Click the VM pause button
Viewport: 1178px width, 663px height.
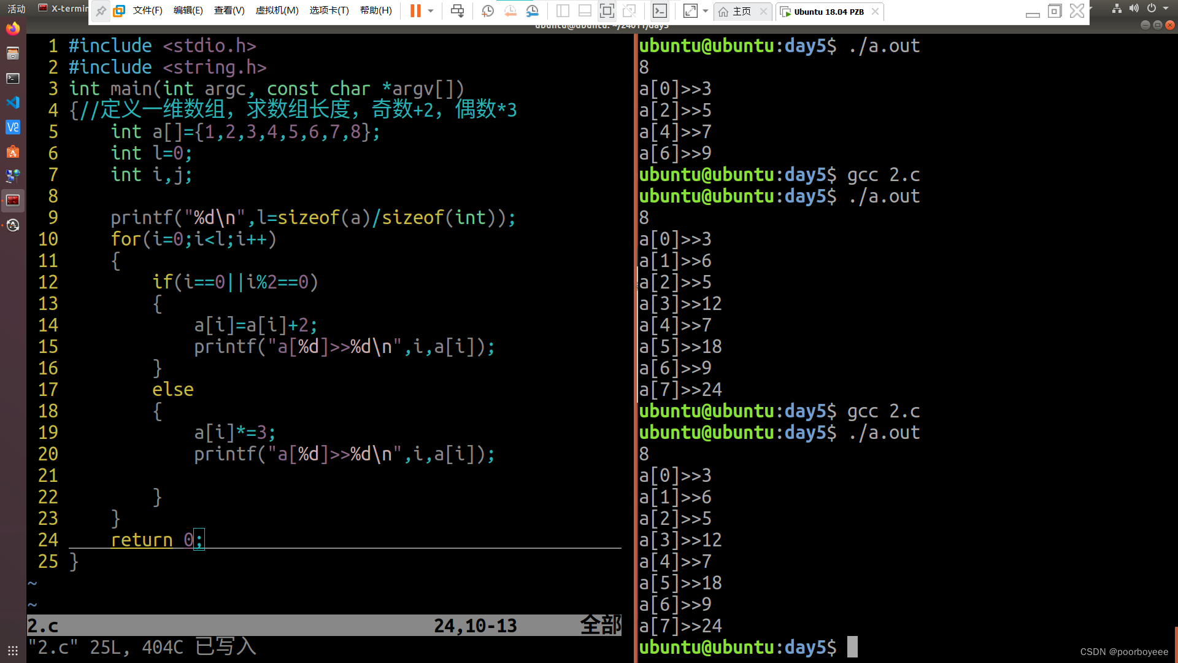[415, 10]
